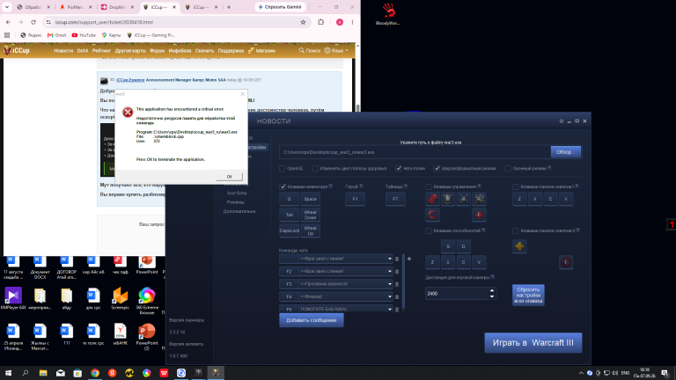Screen dimensions: 676x380
Task: Open Yandex browser from the taskbar
Action: pos(112,373)
